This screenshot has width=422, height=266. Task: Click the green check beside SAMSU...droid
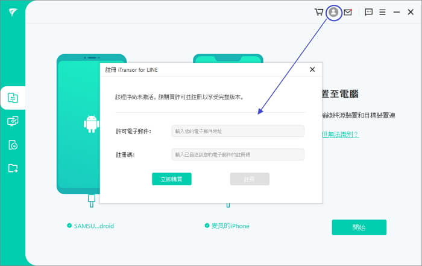[69, 226]
